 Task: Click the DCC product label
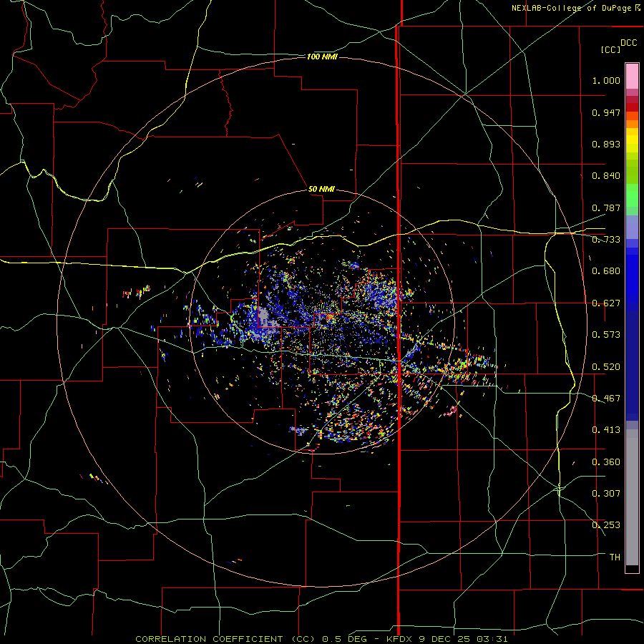pyautogui.click(x=628, y=43)
